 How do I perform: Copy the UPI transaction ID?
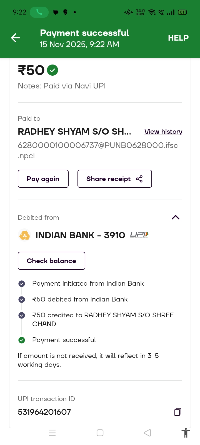pyautogui.click(x=178, y=412)
